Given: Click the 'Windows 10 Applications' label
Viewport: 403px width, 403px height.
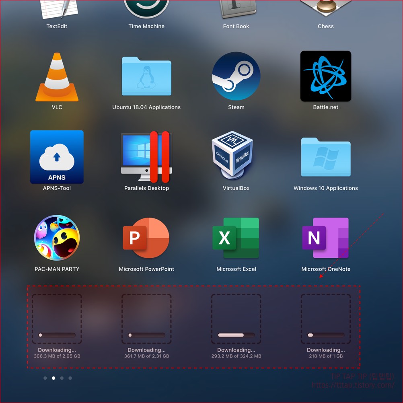Looking at the screenshot, I should point(326,188).
